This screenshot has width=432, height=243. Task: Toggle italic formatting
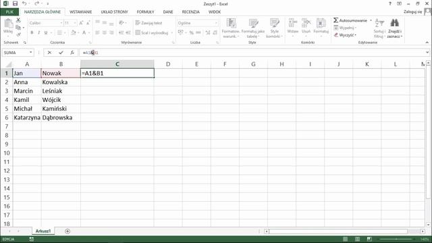pos(39,32)
